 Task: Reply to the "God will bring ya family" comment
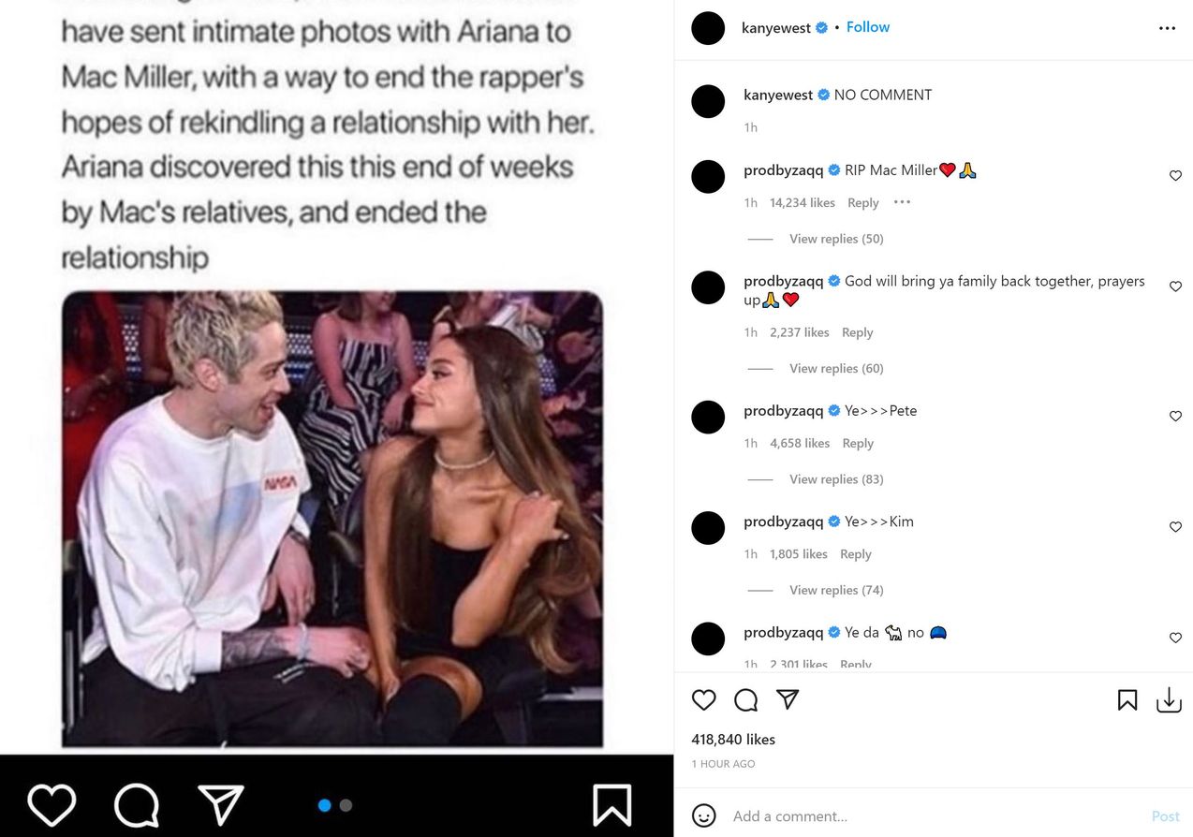[x=857, y=332]
